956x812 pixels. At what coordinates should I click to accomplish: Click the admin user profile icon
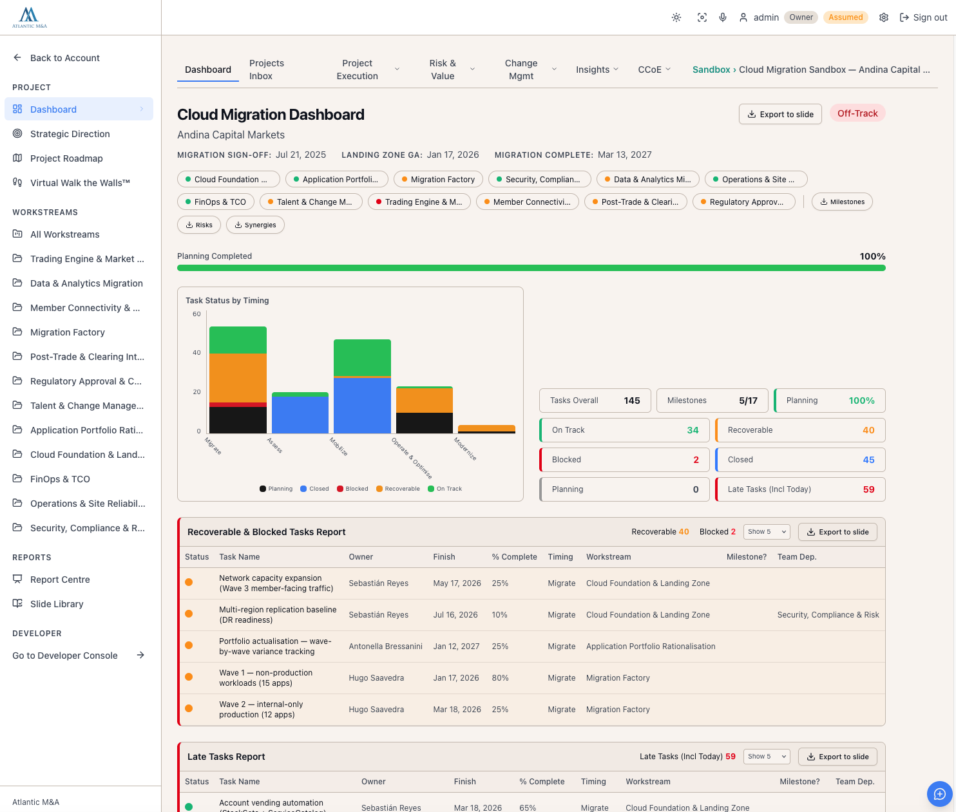click(x=743, y=17)
